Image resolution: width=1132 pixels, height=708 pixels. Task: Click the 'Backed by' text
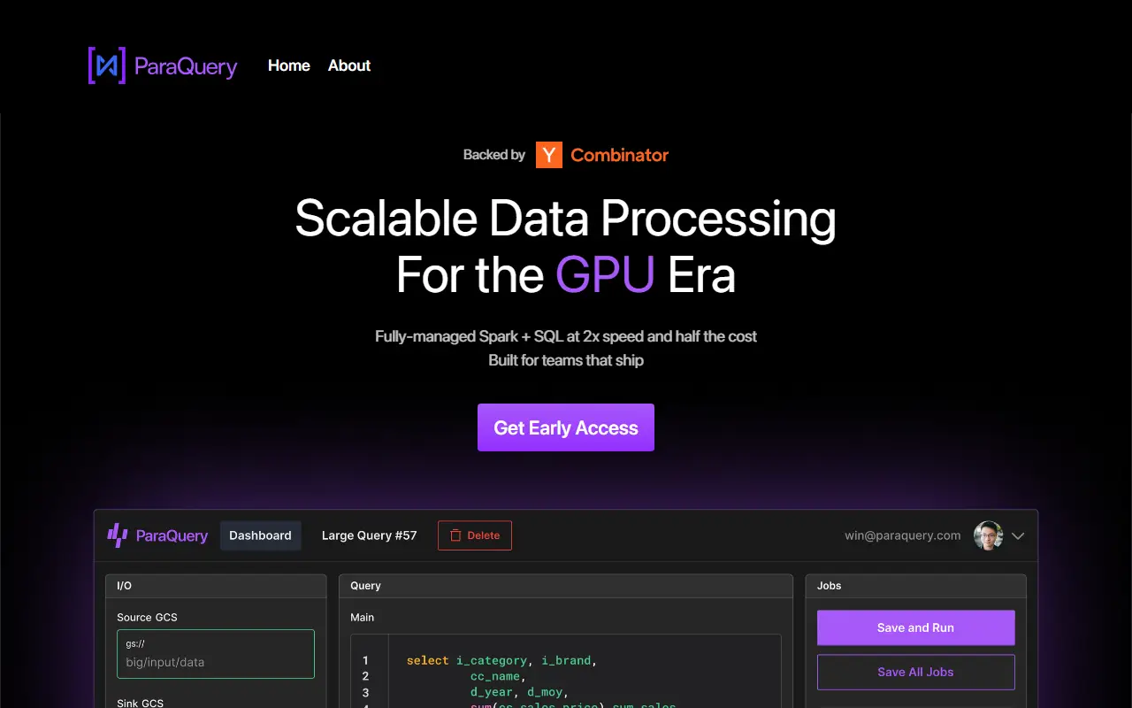point(494,155)
